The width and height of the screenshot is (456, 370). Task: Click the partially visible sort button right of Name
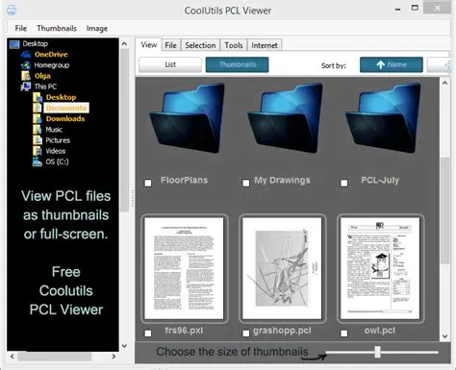(x=440, y=64)
